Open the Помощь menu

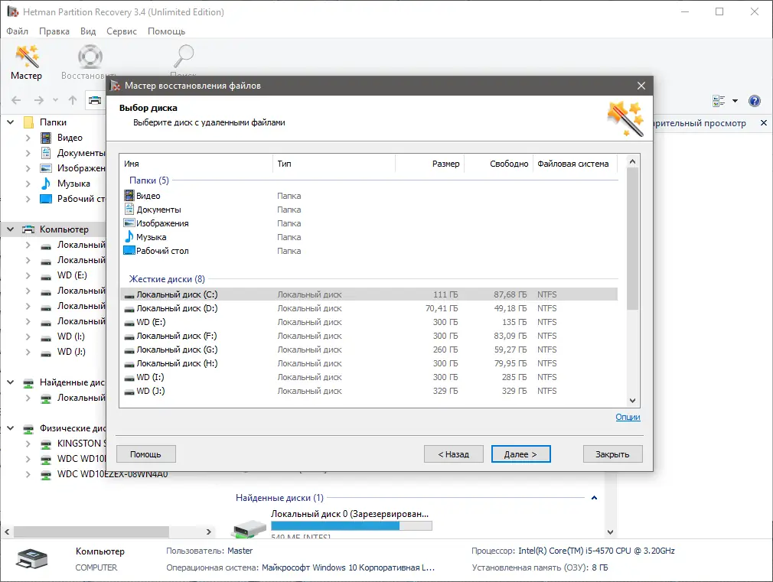coord(166,31)
